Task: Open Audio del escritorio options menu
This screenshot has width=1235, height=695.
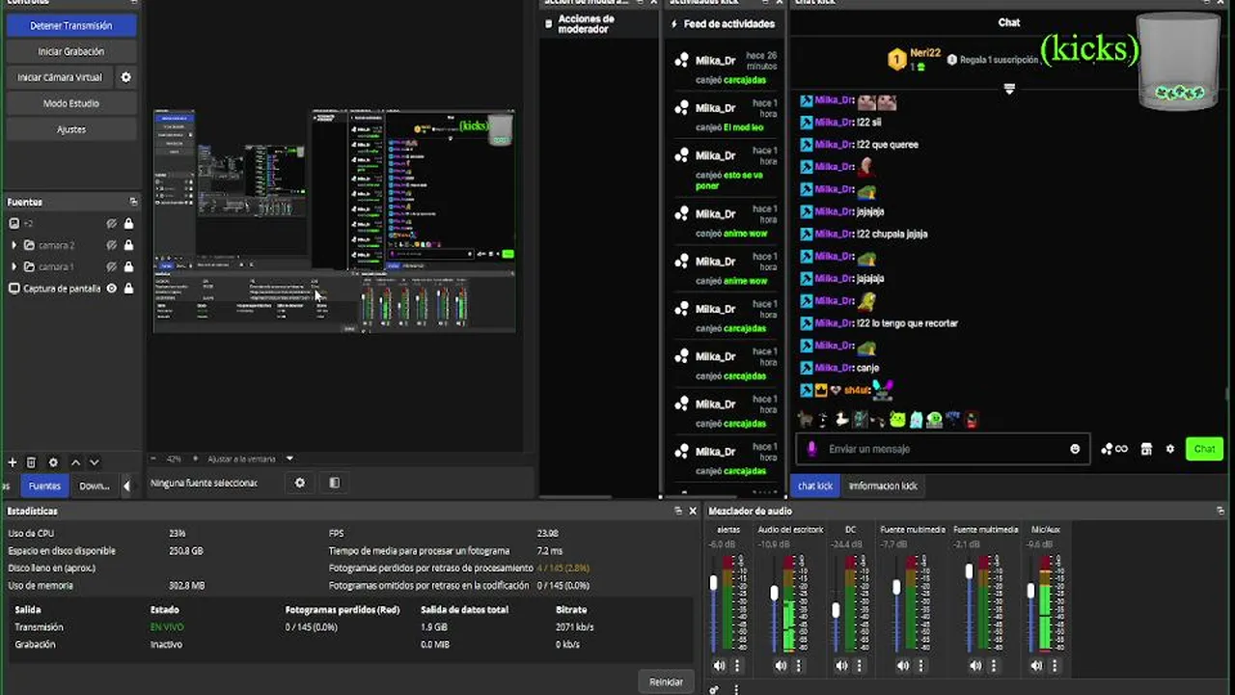Action: click(x=798, y=665)
